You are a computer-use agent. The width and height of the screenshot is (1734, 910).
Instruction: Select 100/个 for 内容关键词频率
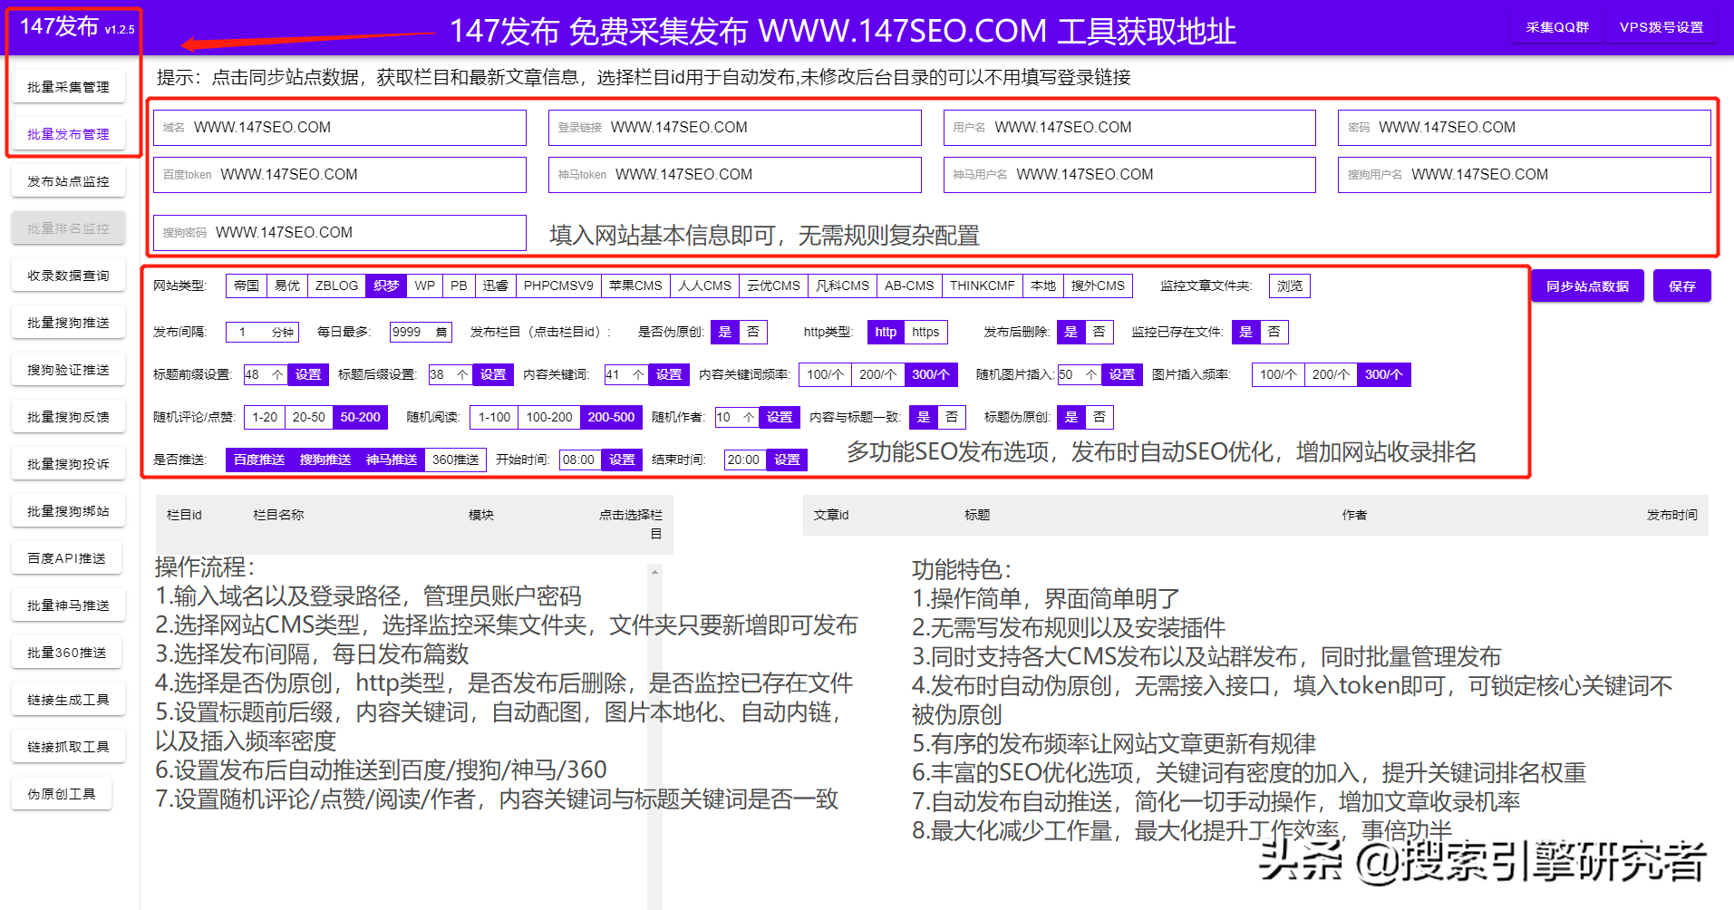825,374
